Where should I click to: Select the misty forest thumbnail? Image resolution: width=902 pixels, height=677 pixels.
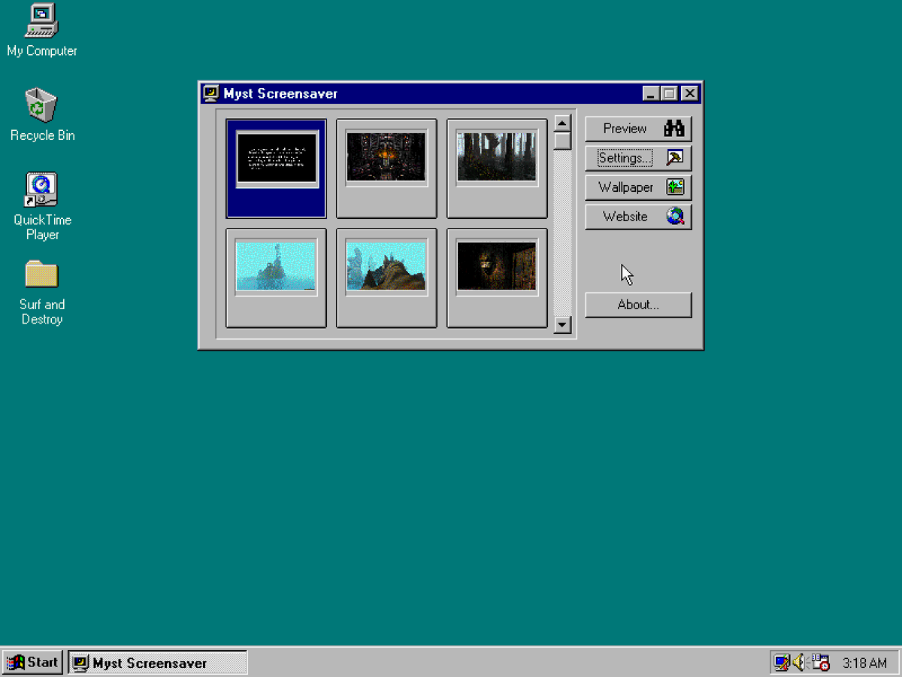click(497, 168)
